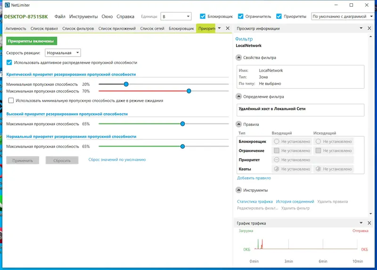The image size is (377, 270).
Task: Collapse the Инструменты section
Action: tap(238, 190)
